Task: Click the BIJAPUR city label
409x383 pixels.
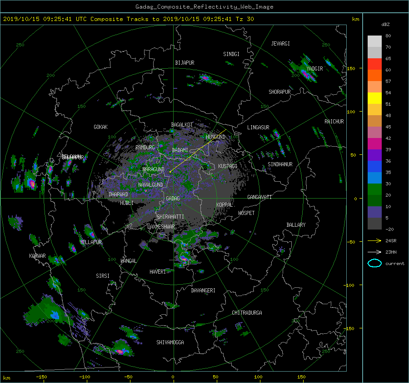Action: coord(185,63)
